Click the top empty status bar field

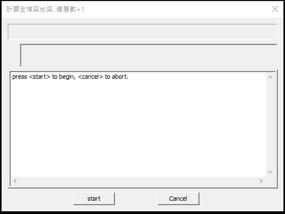(143, 32)
